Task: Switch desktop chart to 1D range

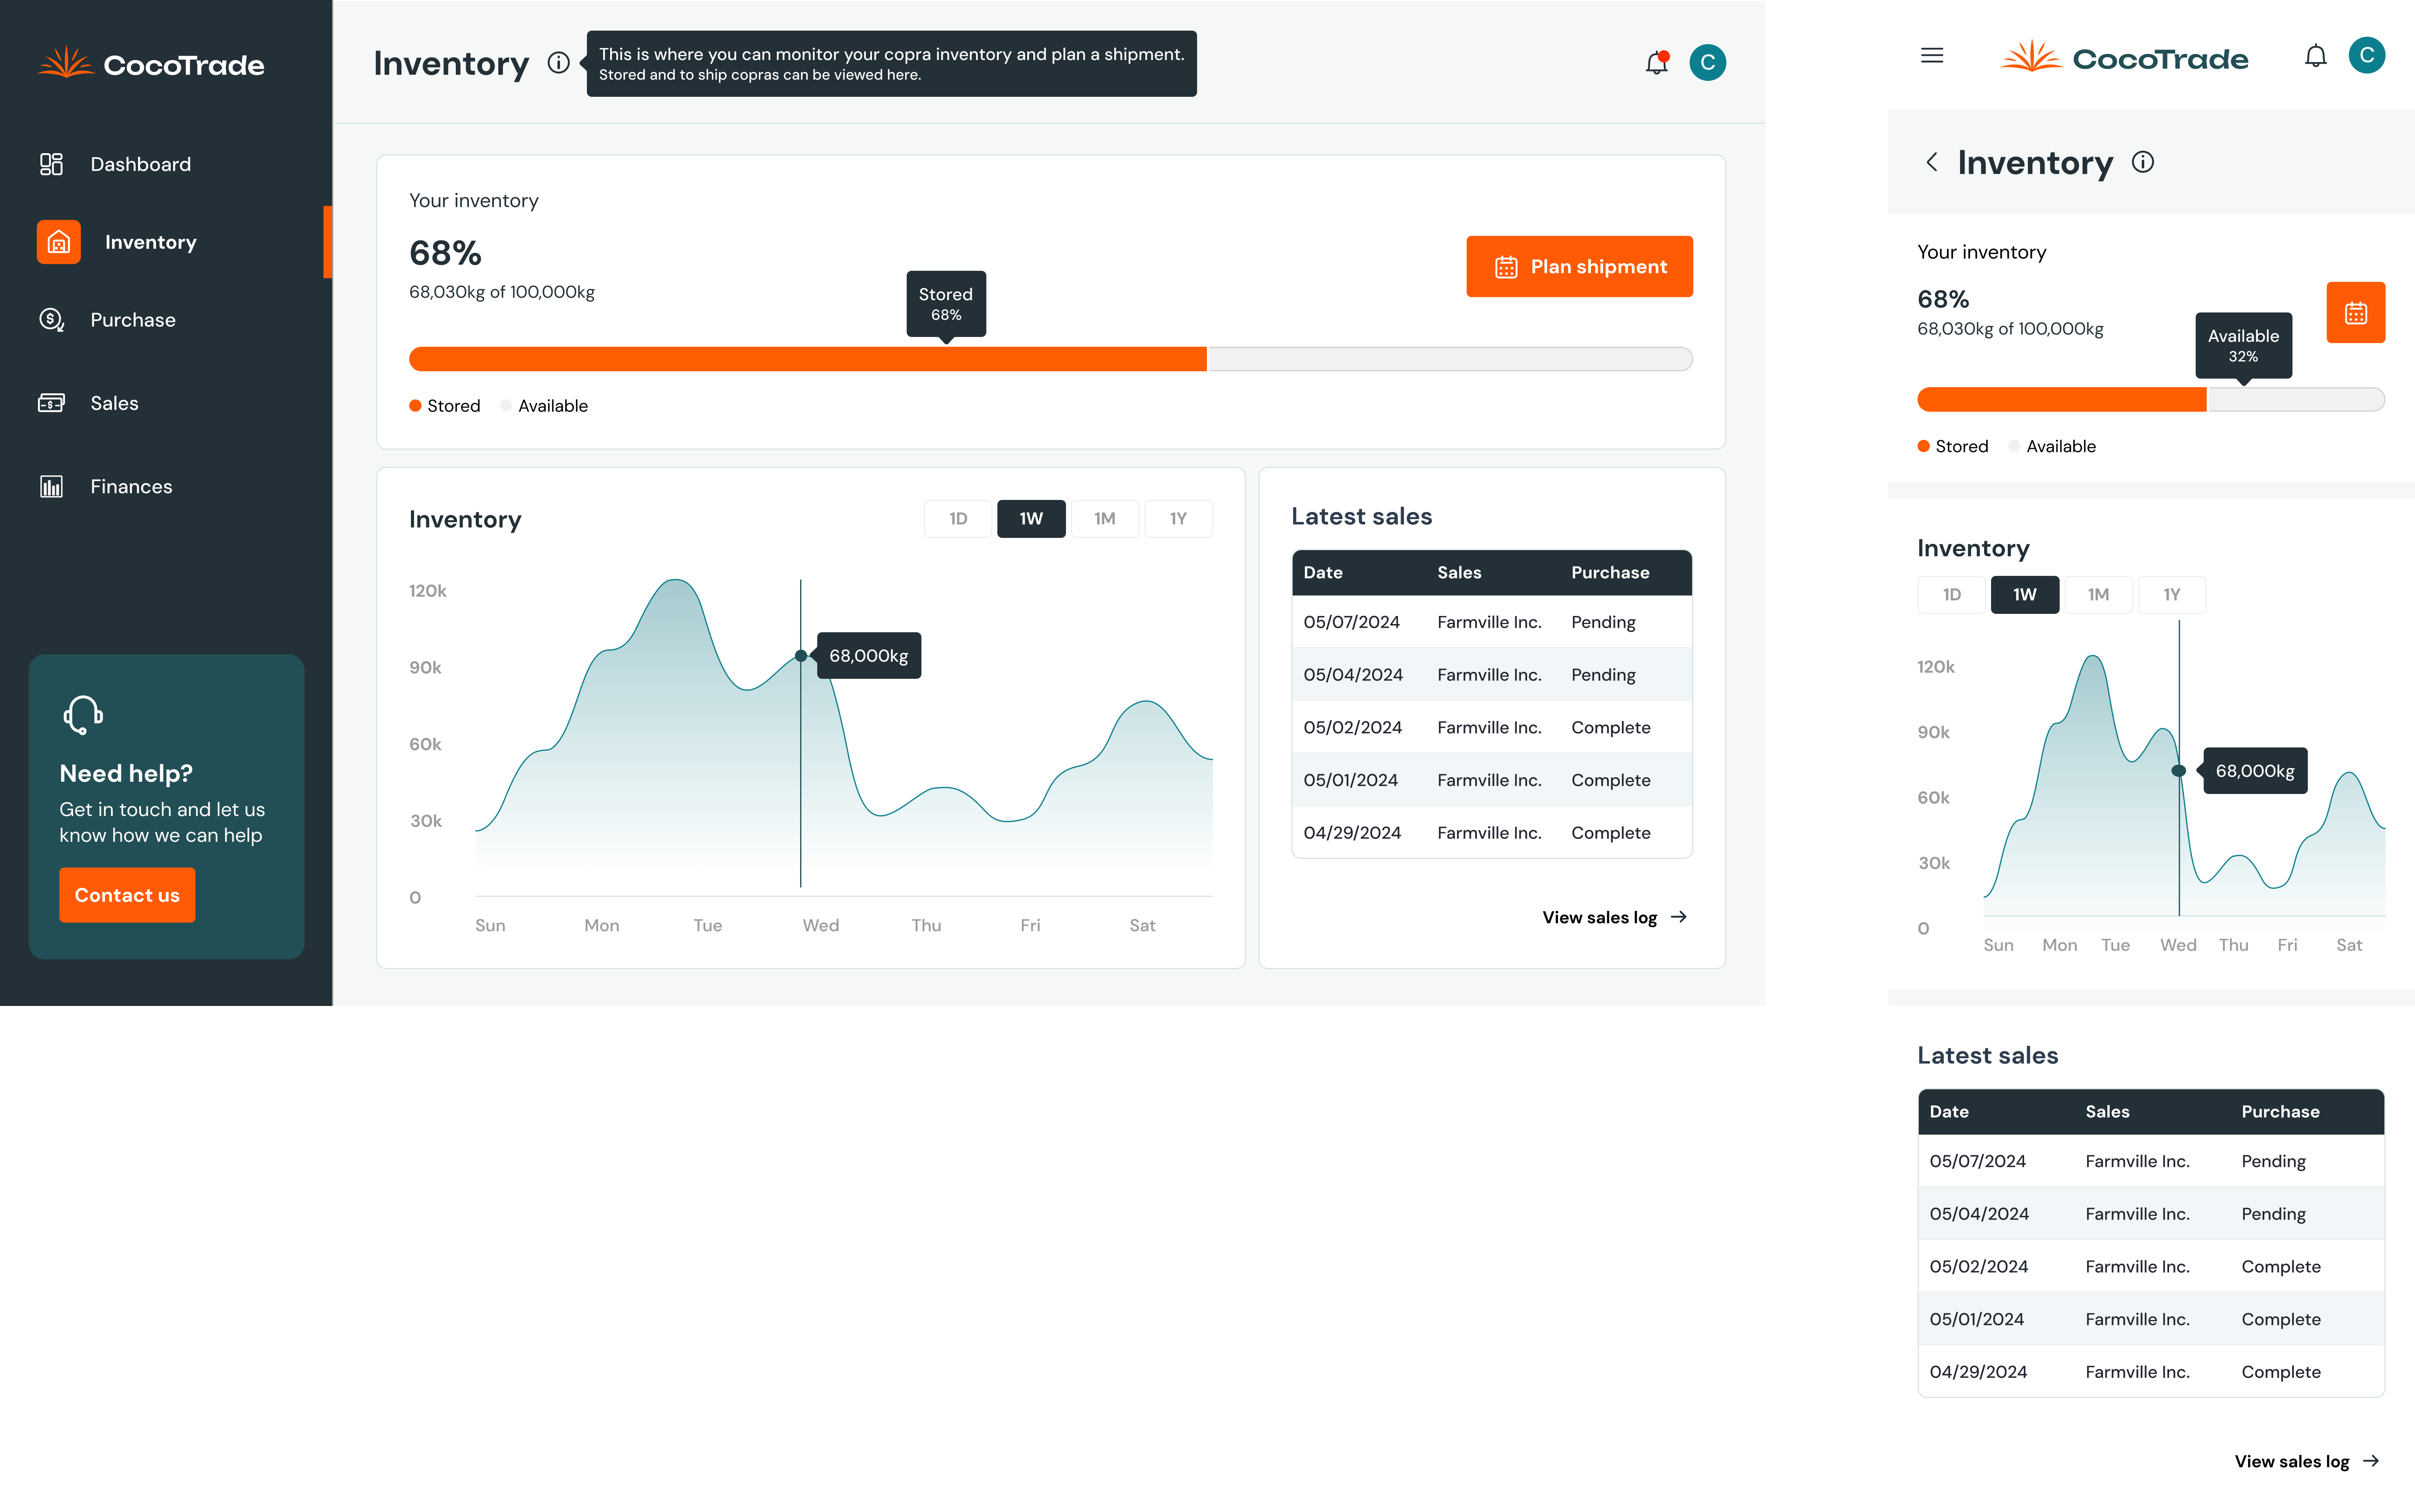Action: 958,519
